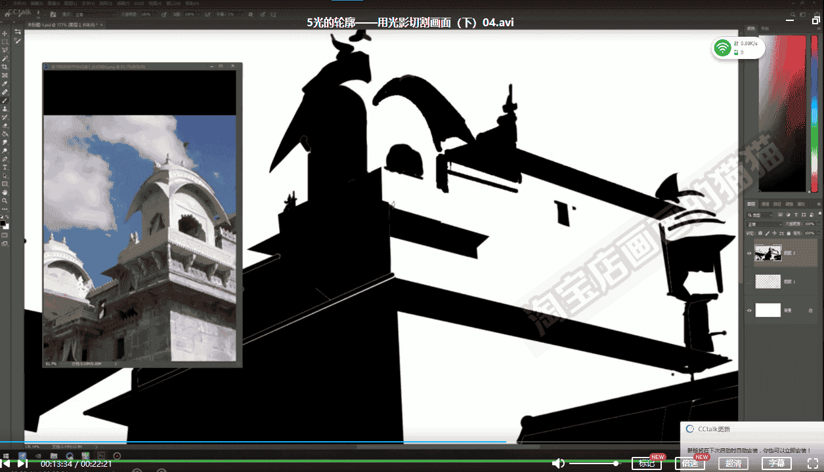
Task: Click the 标记 mark button
Action: pos(647,463)
